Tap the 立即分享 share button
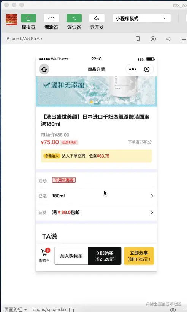The image size is (187, 312). click(x=139, y=256)
